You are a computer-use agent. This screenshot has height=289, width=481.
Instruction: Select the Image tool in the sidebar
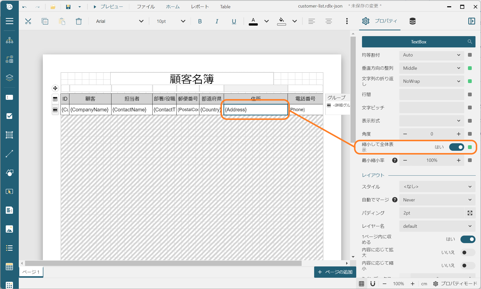point(9,229)
